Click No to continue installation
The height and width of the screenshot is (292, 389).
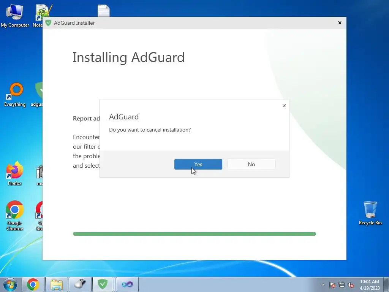pos(251,164)
